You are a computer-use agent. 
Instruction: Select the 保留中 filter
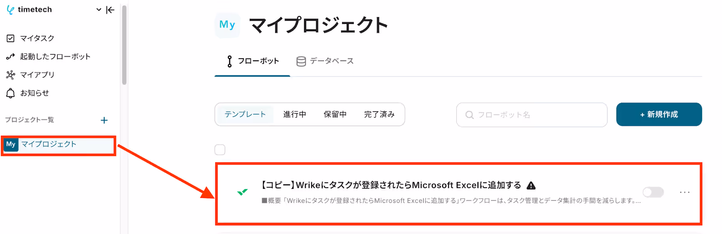[335, 115]
